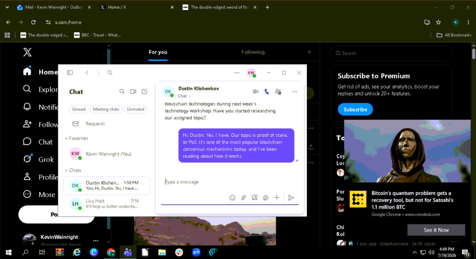Open the KW profile avatar menu

pos(251,72)
